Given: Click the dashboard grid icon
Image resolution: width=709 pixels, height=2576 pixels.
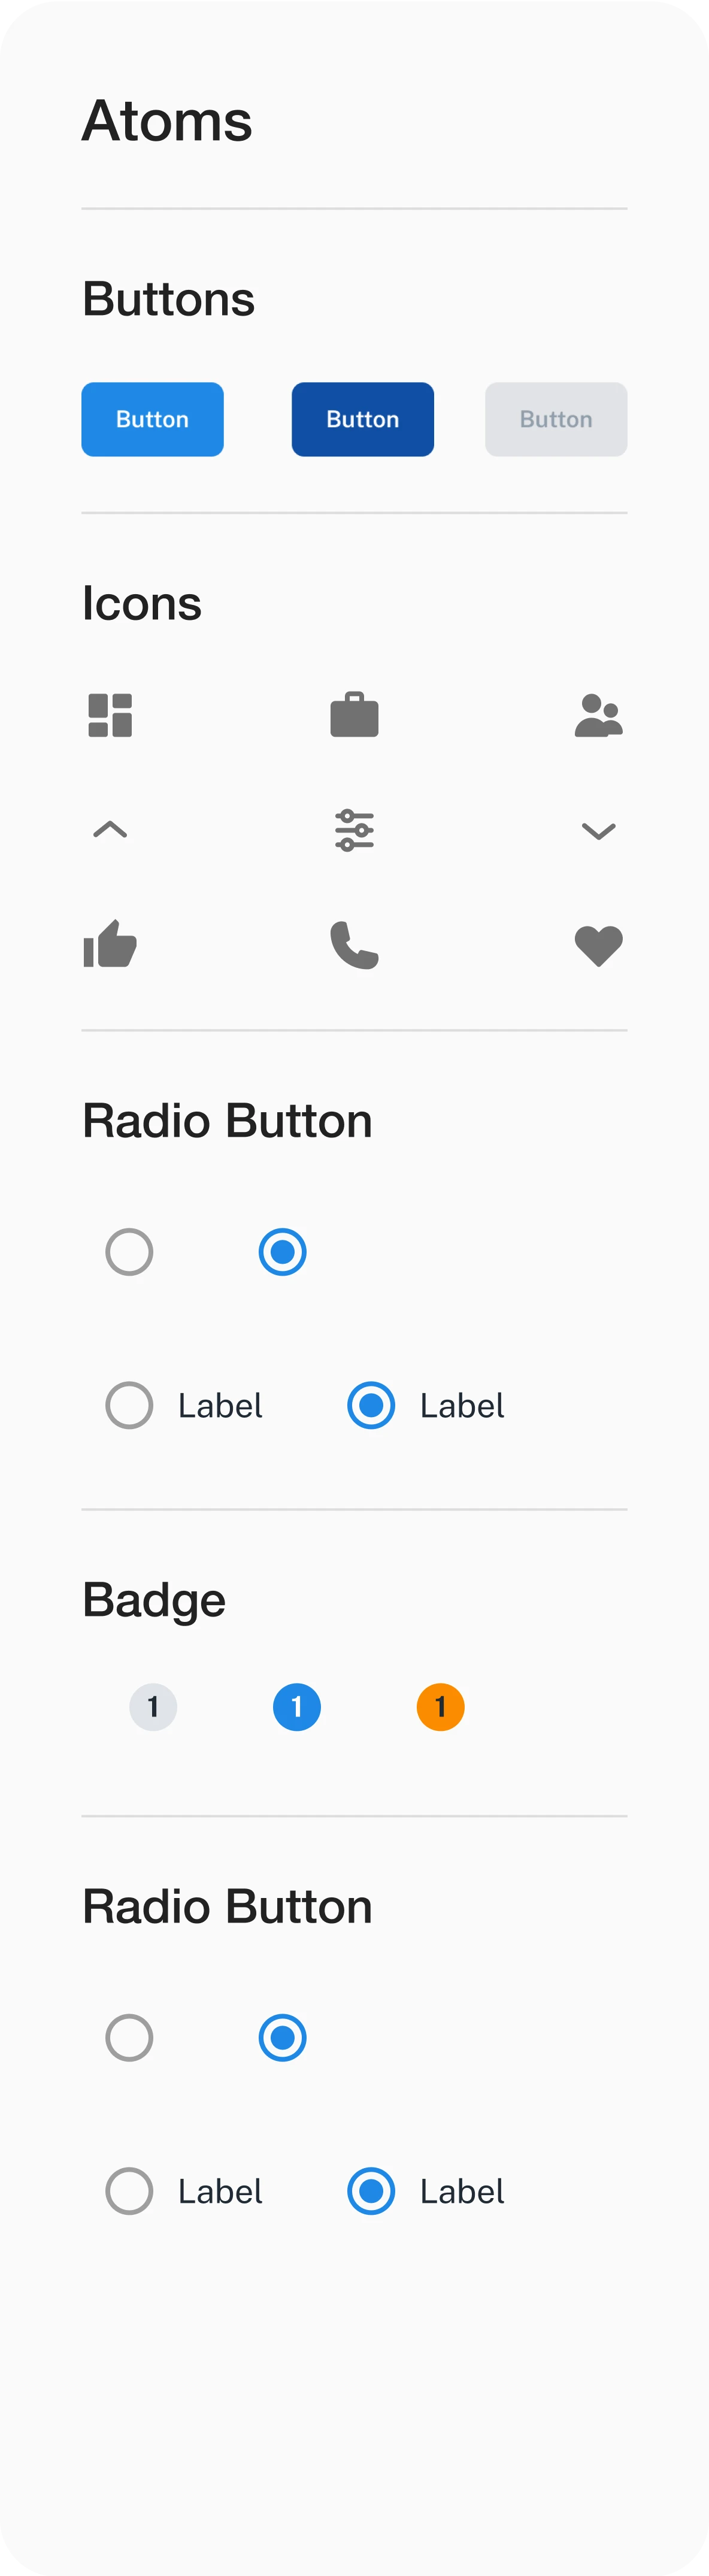Looking at the screenshot, I should point(110,715).
